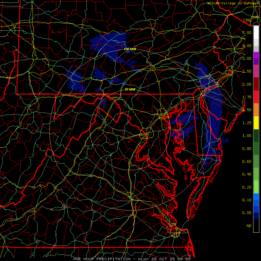Pick the orange 1.50 legend swatch
The height and width of the screenshot is (261, 261).
click(256, 110)
